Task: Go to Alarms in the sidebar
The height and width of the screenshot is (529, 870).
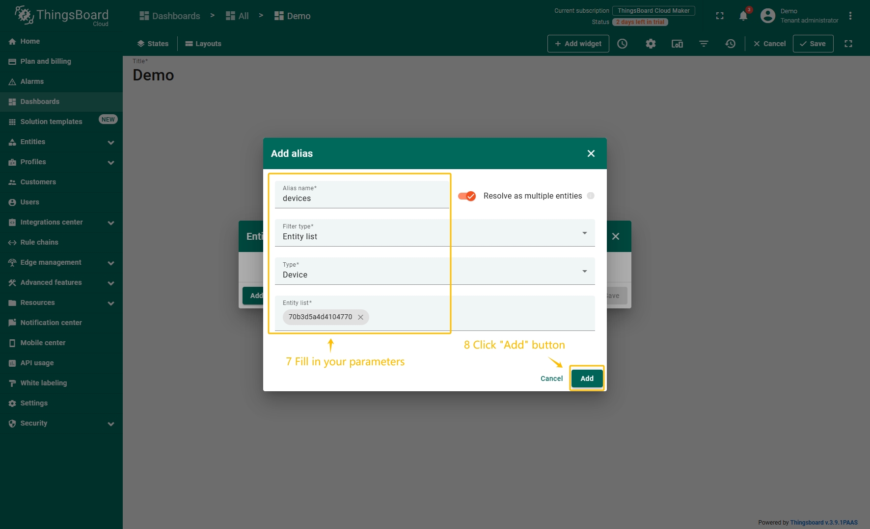Action: 32,81
